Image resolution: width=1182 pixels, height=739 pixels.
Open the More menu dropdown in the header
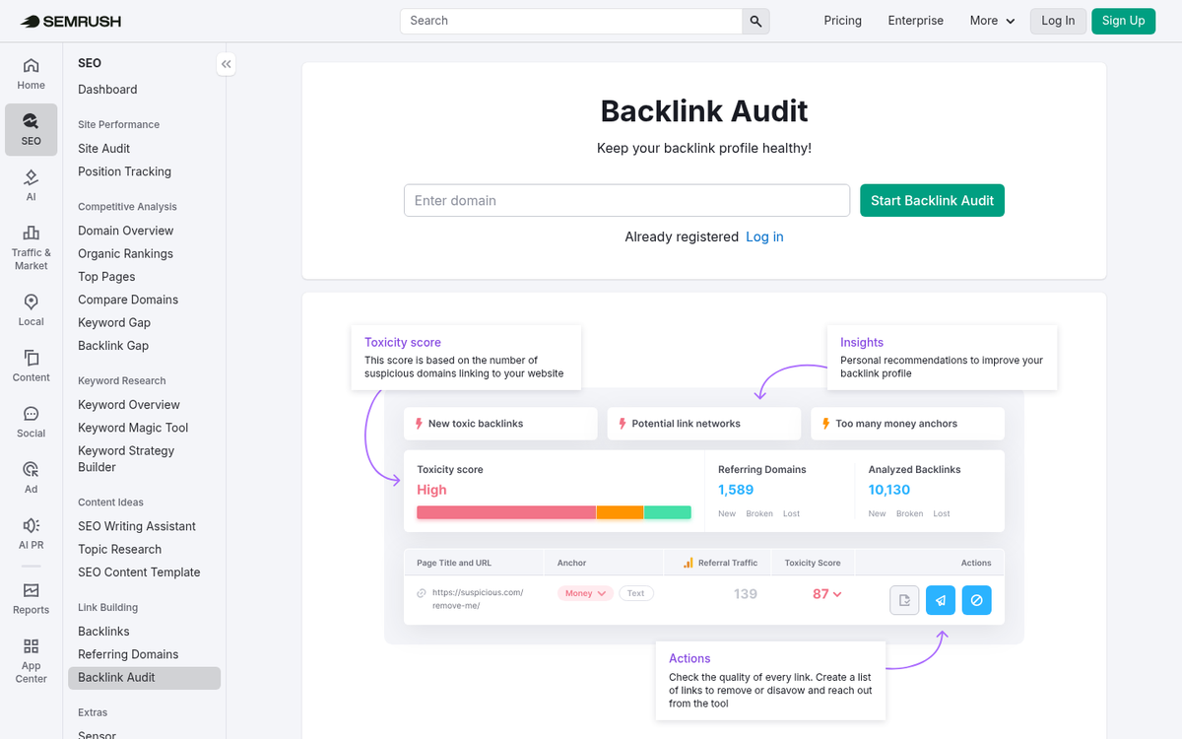point(991,20)
